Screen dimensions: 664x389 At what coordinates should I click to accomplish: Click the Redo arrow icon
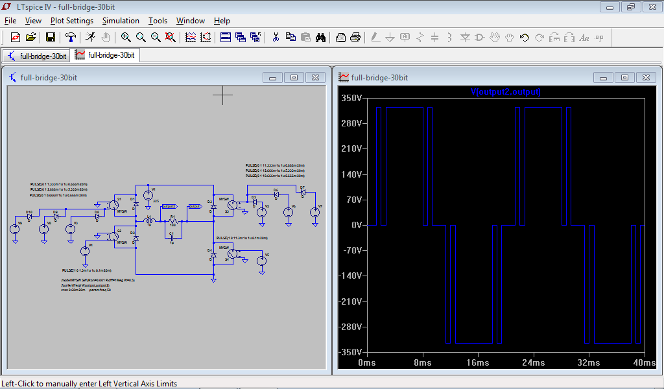(539, 37)
